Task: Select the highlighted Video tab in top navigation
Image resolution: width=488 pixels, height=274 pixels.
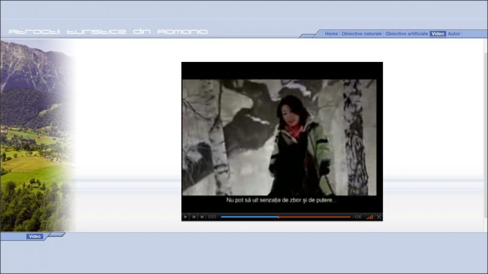Action: [438, 34]
